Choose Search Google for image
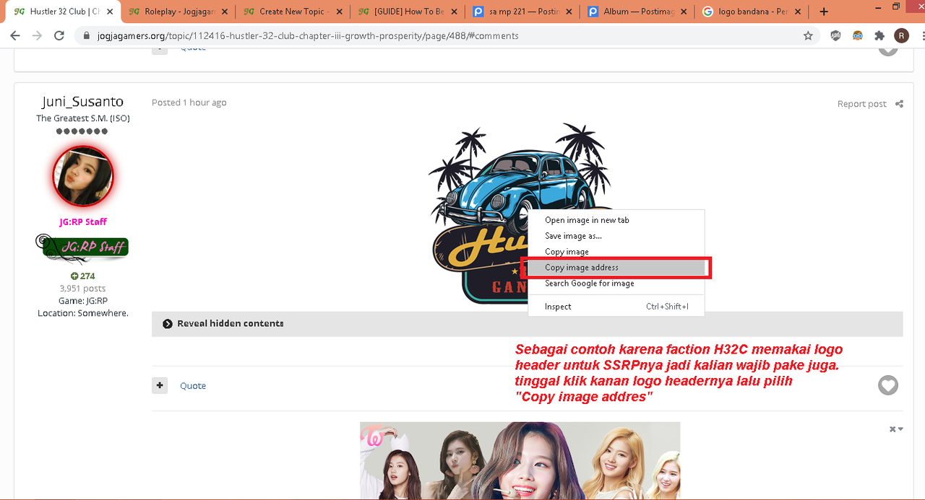925x500 pixels. 616,284
